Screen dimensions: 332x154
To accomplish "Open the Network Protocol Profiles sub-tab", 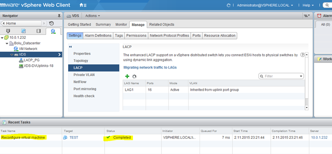I will pyautogui.click(x=169, y=36).
